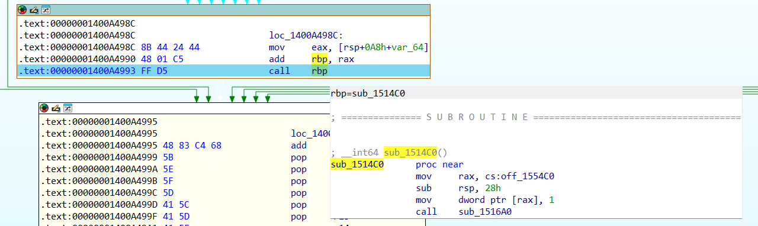The image size is (758, 226).
Task: Click the rbp operand in the highlighted call line
Action: [x=319, y=71]
